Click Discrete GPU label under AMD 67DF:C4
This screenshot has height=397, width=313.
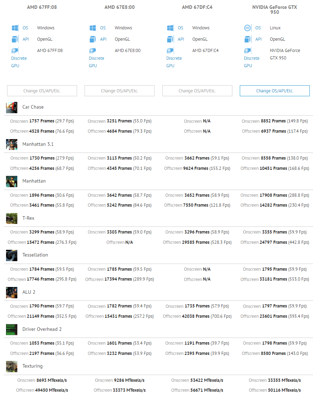pyautogui.click(x=174, y=62)
